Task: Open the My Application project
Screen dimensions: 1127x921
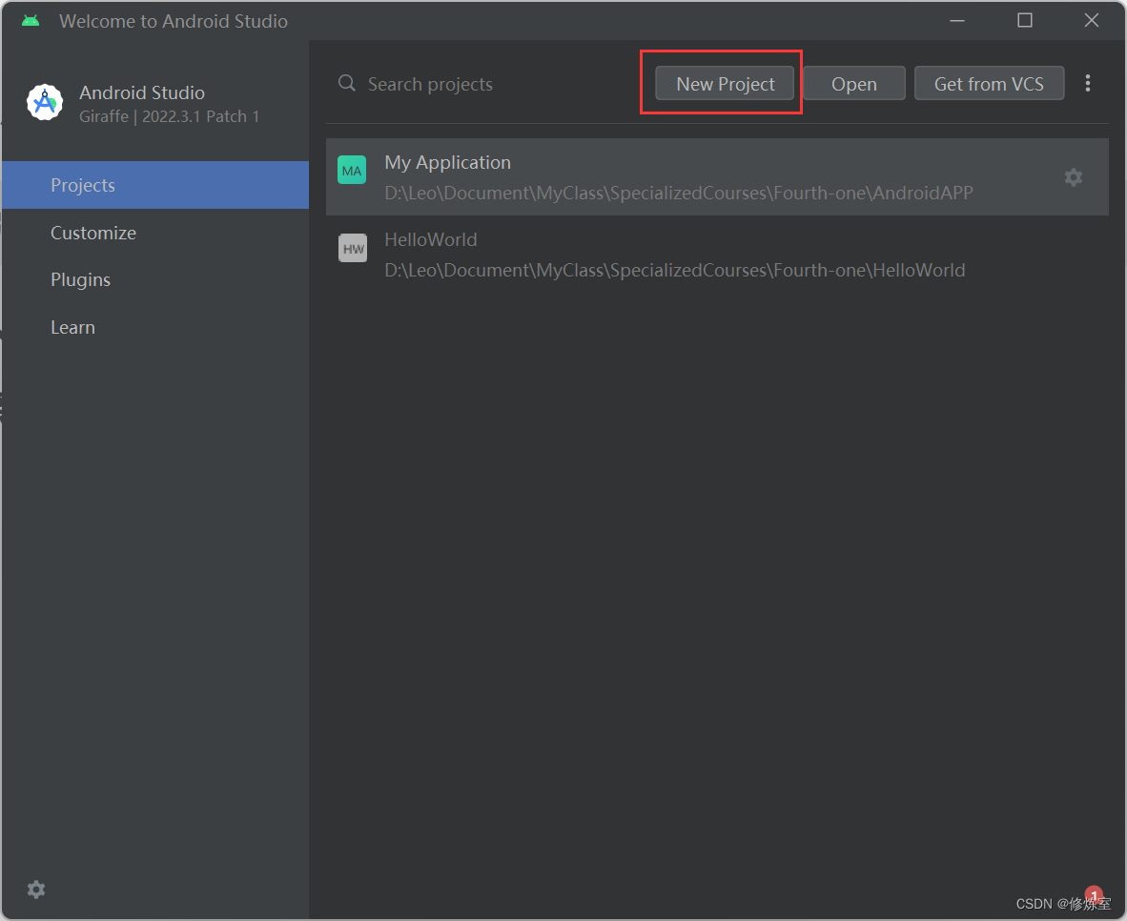Action: click(717, 177)
